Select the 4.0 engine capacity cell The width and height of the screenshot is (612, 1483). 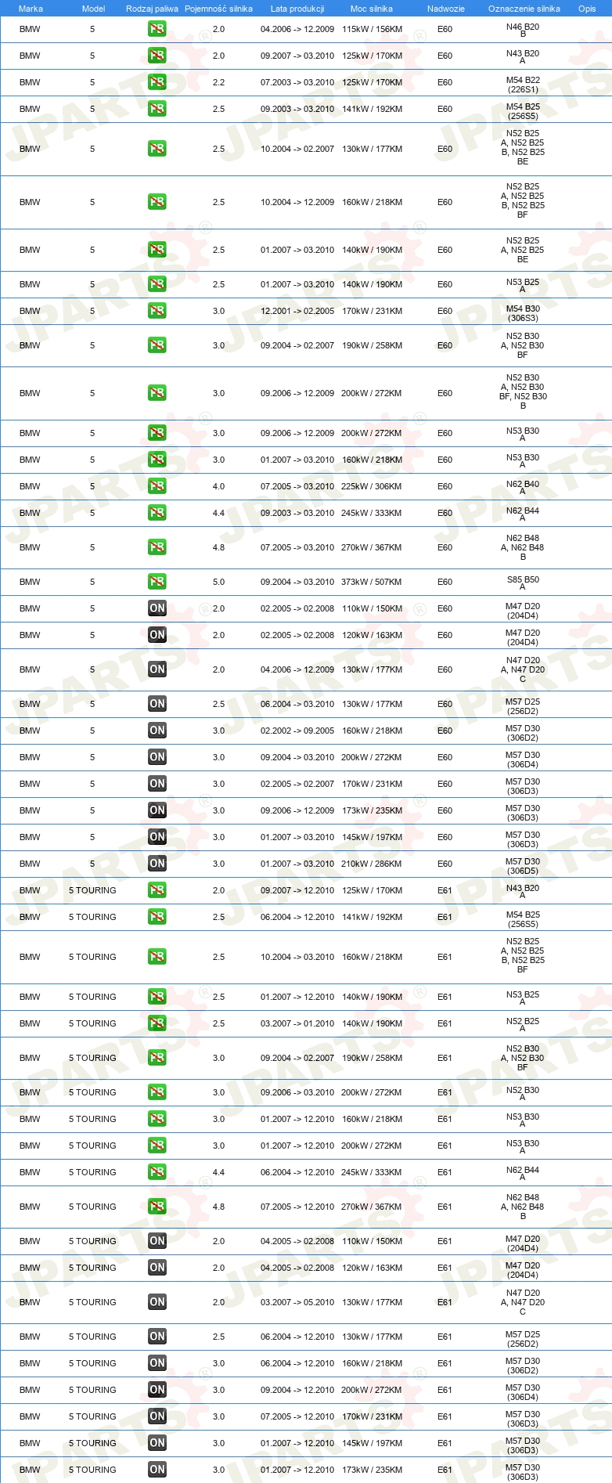(218, 486)
